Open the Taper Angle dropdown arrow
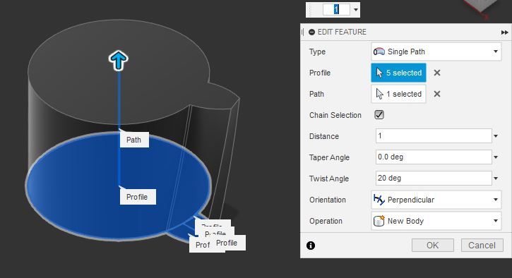The width and height of the screenshot is (512, 278). 496,157
